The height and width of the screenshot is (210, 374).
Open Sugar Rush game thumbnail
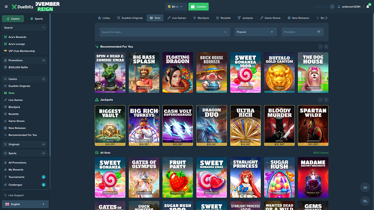click(280, 177)
